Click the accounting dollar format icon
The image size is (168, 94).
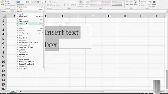pyautogui.click(x=64, y=5)
